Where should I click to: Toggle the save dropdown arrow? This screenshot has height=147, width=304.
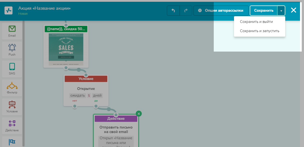click(x=281, y=11)
